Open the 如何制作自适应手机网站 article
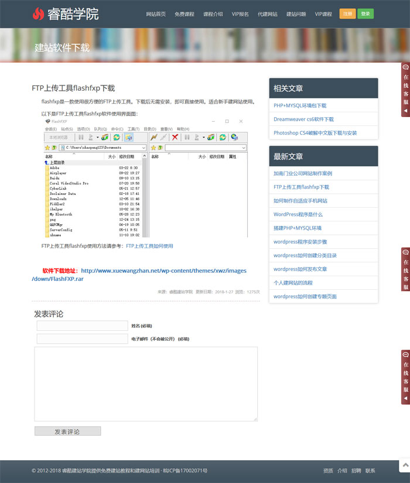 [x=300, y=201]
